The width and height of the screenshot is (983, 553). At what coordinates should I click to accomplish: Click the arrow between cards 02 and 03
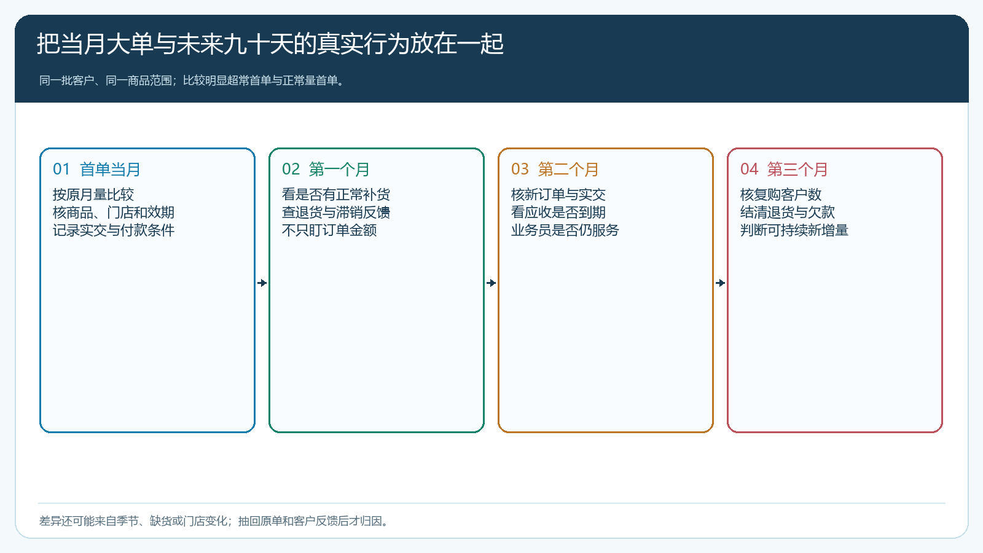pos(491,283)
